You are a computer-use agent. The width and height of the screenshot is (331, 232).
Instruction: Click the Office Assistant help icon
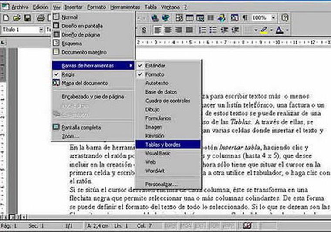284,18
